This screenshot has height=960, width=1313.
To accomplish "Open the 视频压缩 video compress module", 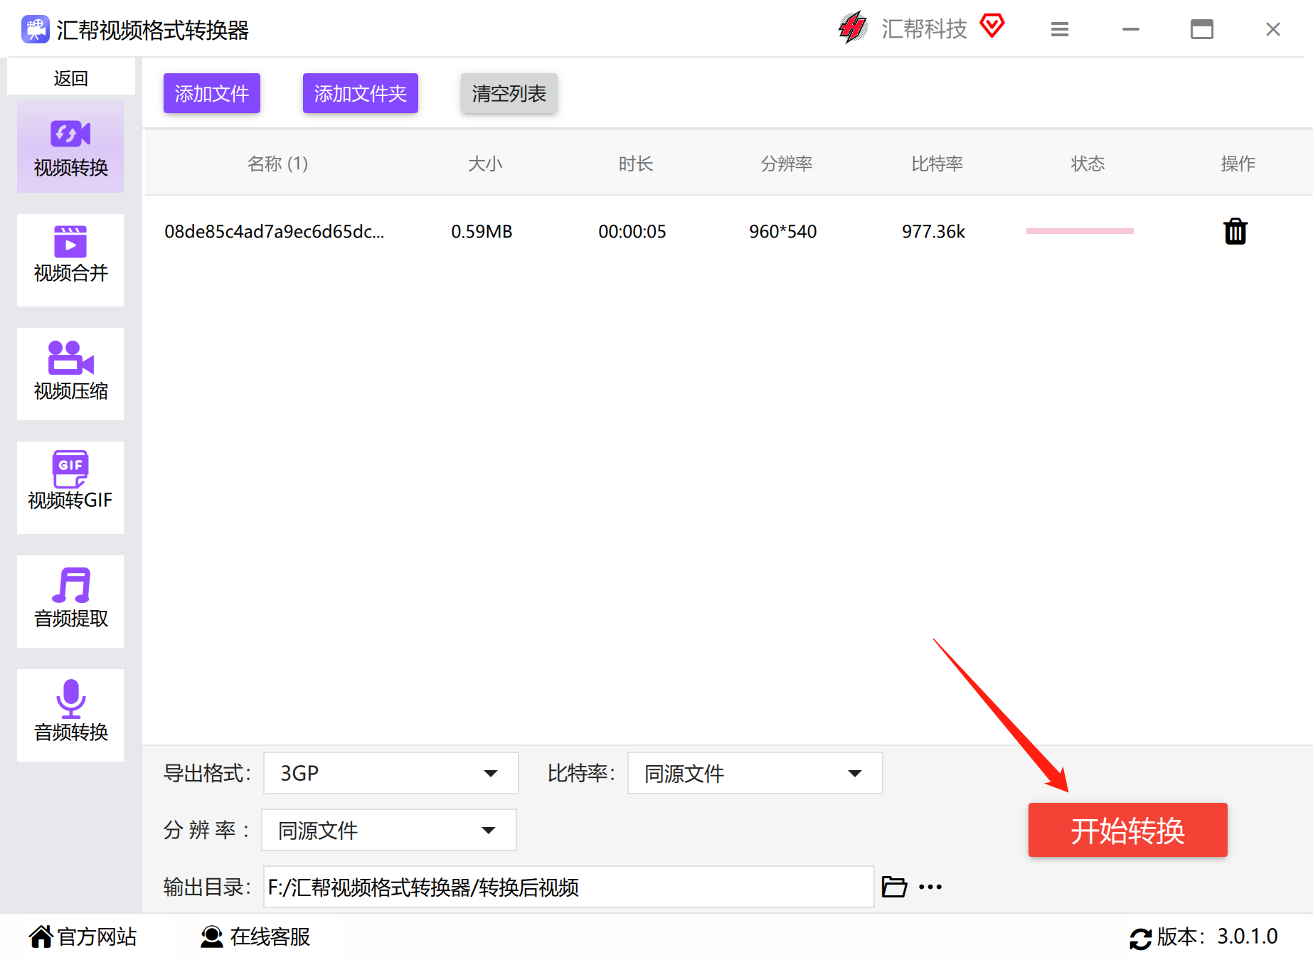I will (70, 374).
